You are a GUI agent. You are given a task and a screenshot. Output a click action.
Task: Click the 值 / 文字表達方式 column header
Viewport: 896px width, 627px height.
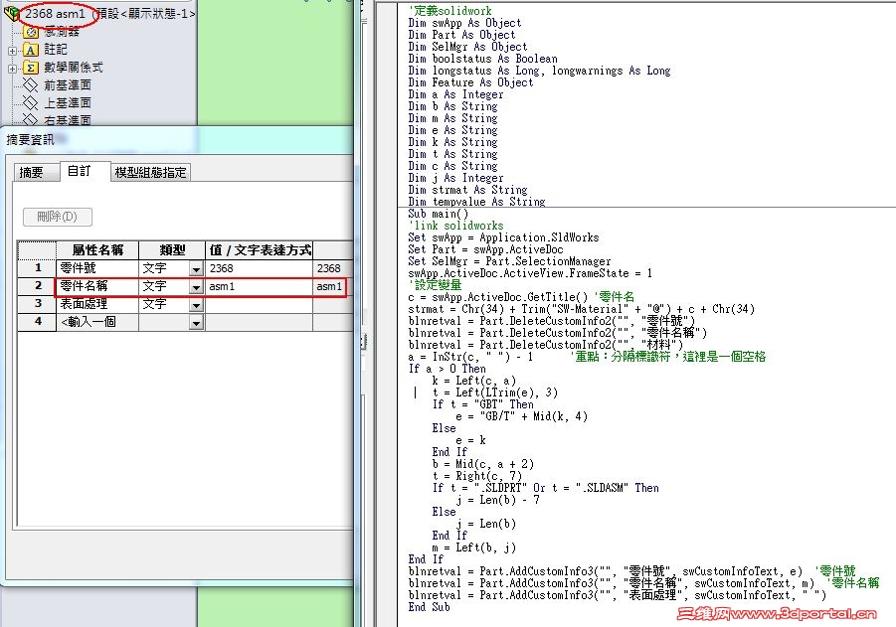259,250
